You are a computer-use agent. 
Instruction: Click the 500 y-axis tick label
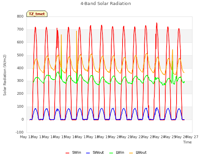coord(20,55)
